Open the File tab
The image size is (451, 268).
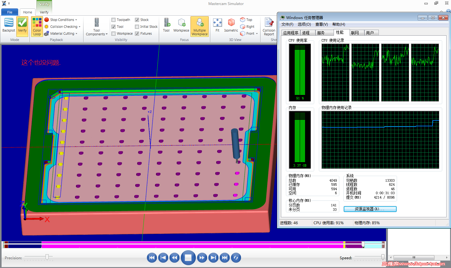(x=10, y=12)
